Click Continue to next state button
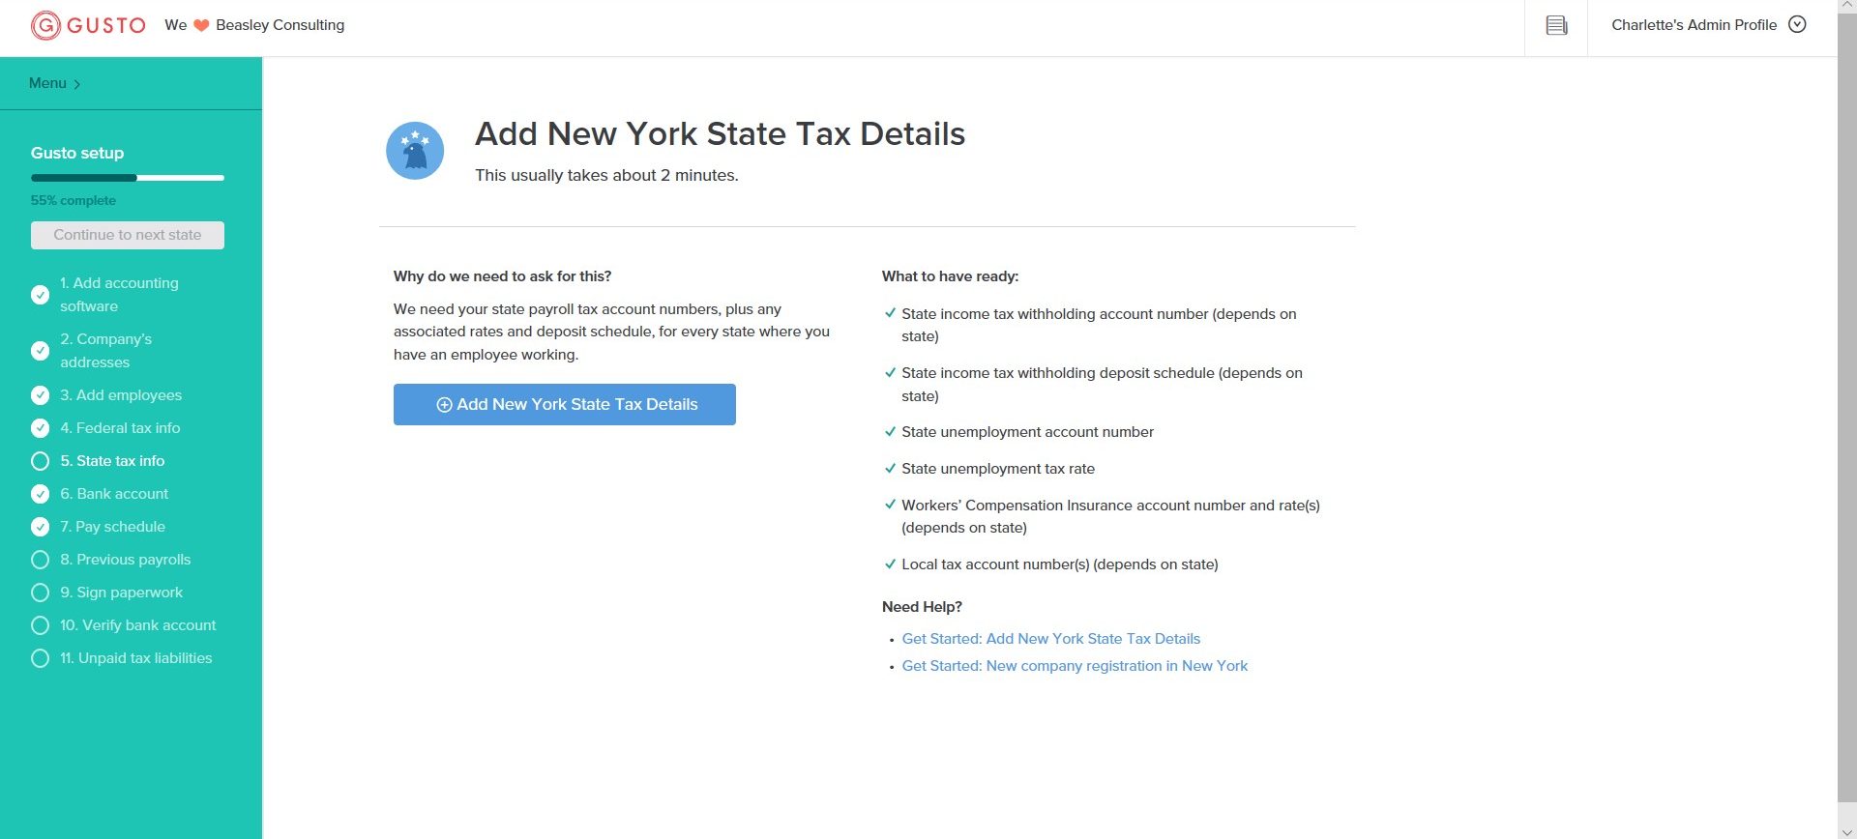Screen dimensions: 1857x839 [x=127, y=235]
